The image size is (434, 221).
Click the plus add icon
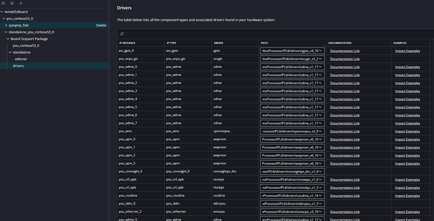click(x=20, y=3)
